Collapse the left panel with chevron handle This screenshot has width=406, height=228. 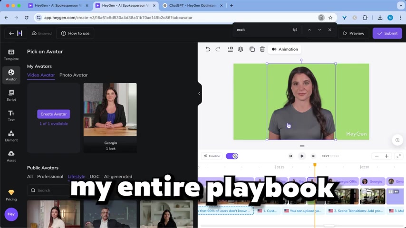pos(199,94)
